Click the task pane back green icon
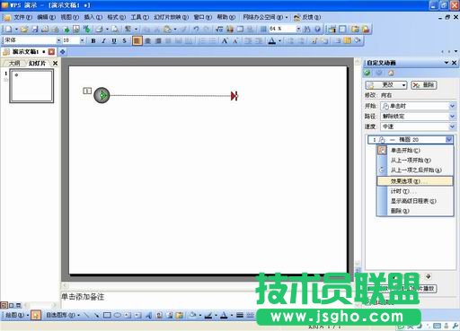The width and height of the screenshot is (460, 331). pos(367,73)
